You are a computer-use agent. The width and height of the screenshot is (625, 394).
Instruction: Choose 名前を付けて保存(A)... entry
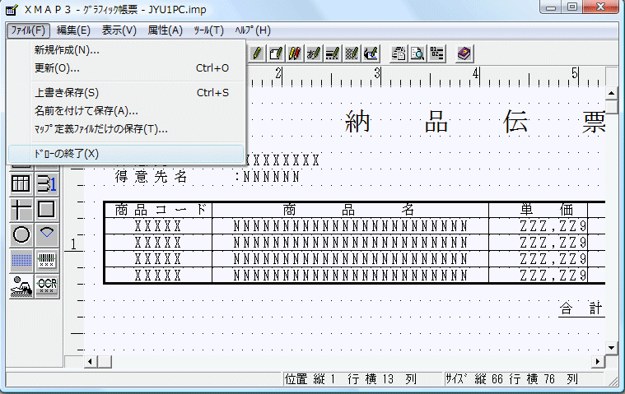click(x=126, y=111)
